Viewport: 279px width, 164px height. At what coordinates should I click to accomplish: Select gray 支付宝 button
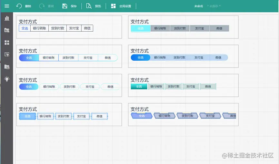coord(199,28)
